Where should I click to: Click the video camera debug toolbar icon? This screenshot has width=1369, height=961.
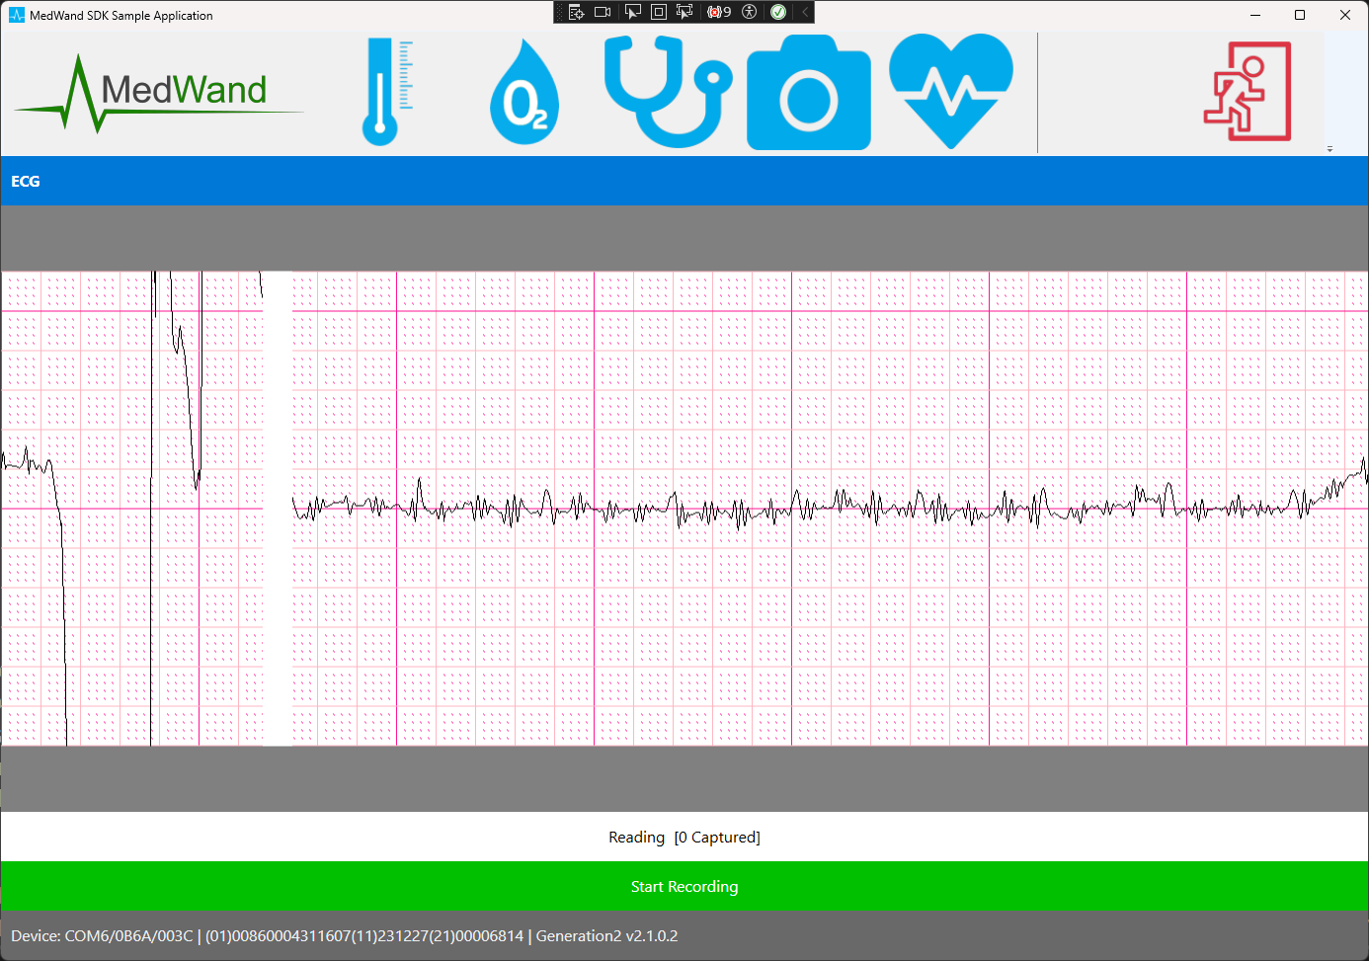coord(603,12)
